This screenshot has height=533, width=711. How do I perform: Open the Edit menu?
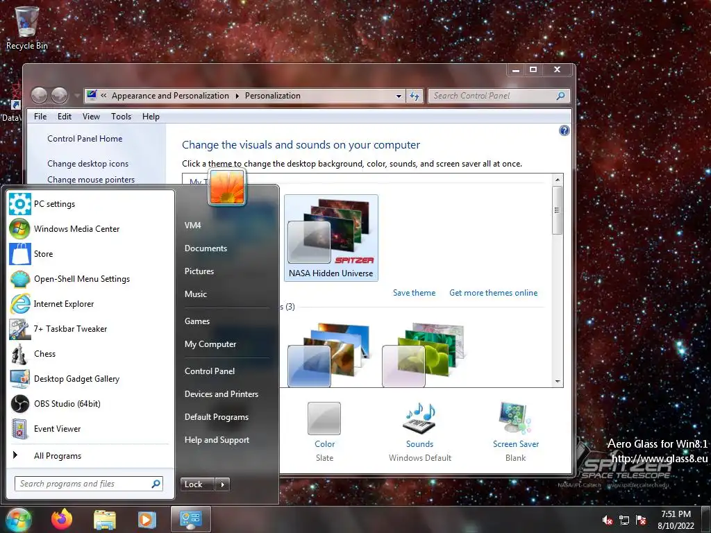coord(65,117)
